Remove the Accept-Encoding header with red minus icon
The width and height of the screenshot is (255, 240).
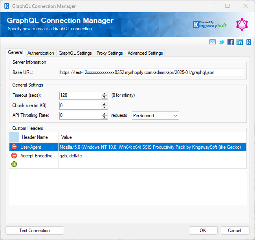[x=14, y=156]
